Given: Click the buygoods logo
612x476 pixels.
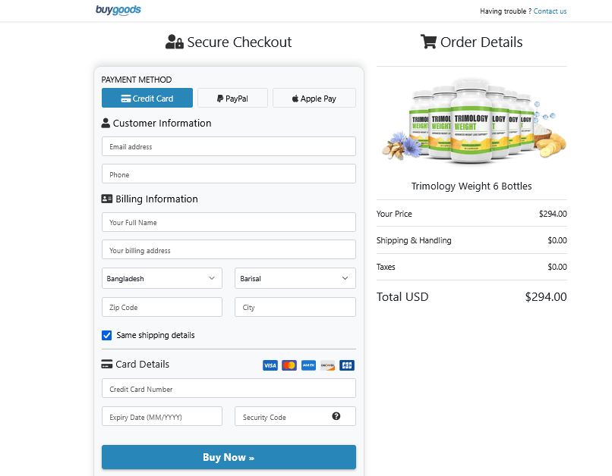Looking at the screenshot, I should pyautogui.click(x=118, y=11).
